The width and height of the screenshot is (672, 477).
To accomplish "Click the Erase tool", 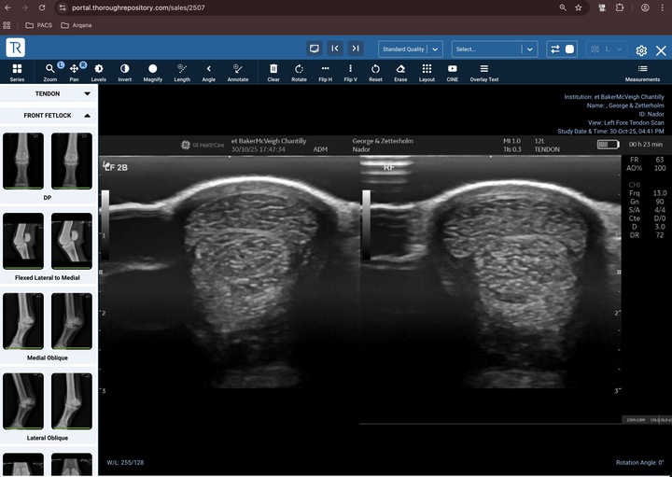I will (400, 70).
